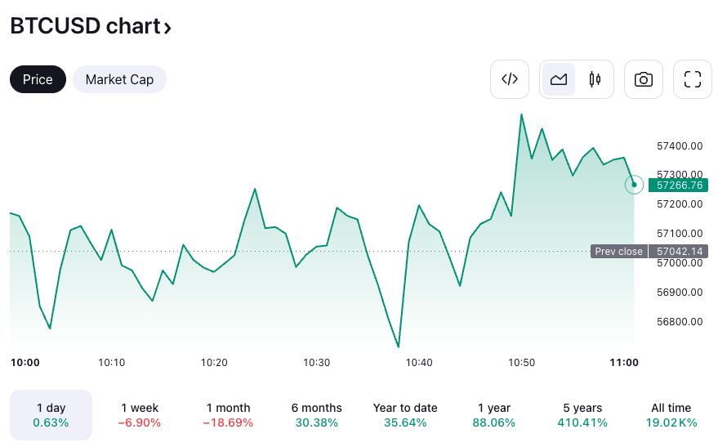Switch to candlestick chart style
Screen dimensions: 718x447
pos(595,79)
